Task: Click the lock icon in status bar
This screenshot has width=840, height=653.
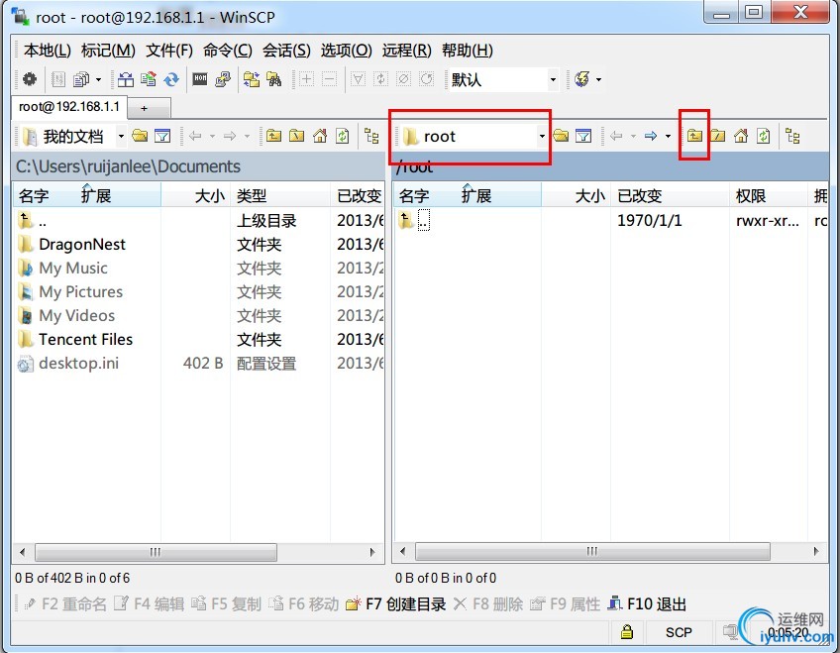Action: pyautogui.click(x=627, y=632)
